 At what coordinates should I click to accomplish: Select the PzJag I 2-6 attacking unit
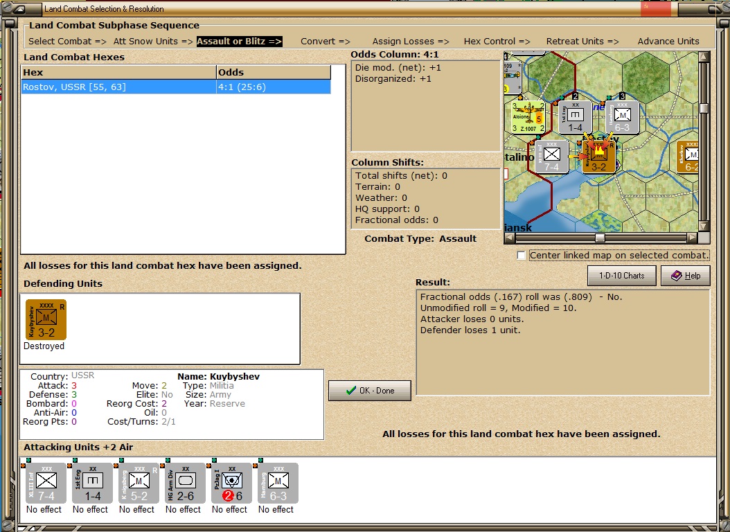tap(231, 483)
